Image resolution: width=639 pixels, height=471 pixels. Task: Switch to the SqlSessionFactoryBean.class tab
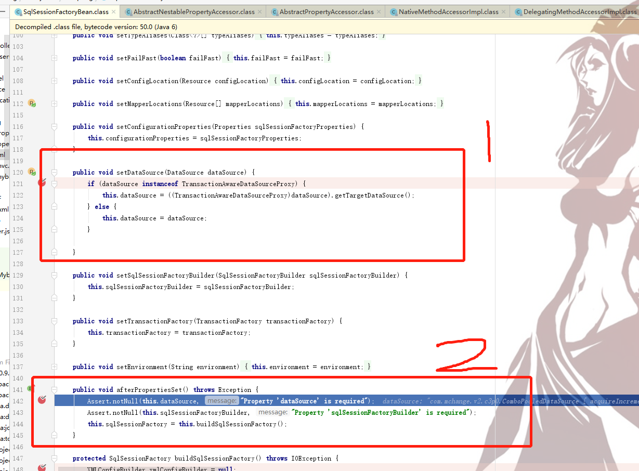(66, 11)
